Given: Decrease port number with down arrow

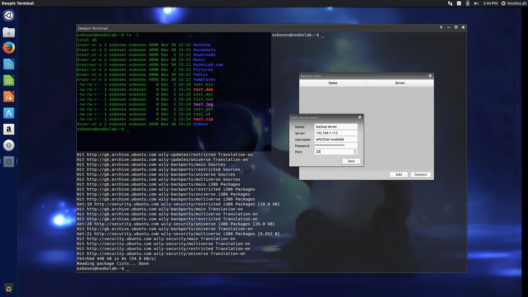Looking at the screenshot, I should [x=355, y=153].
